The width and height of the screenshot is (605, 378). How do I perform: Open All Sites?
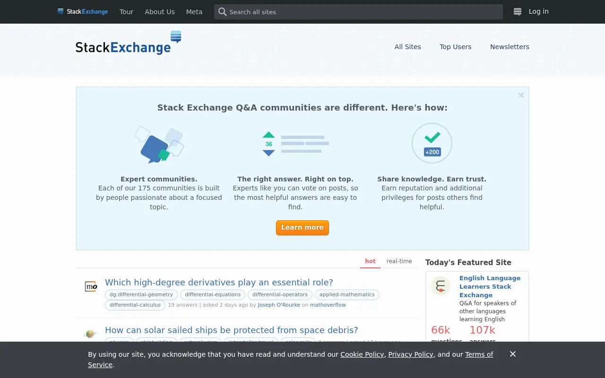click(x=408, y=47)
